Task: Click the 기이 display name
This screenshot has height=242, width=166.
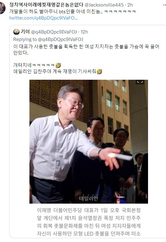Action: tap(25, 32)
